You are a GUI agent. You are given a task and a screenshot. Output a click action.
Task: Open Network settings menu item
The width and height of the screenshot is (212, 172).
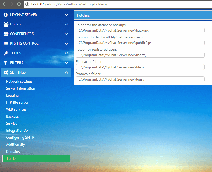click(19, 81)
